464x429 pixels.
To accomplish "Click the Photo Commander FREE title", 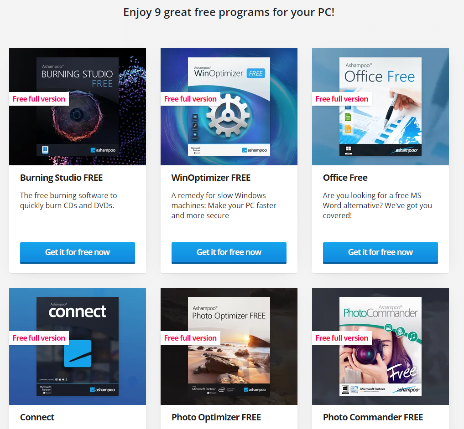I will click(x=373, y=417).
